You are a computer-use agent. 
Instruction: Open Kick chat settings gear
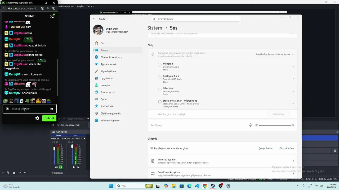point(37,118)
